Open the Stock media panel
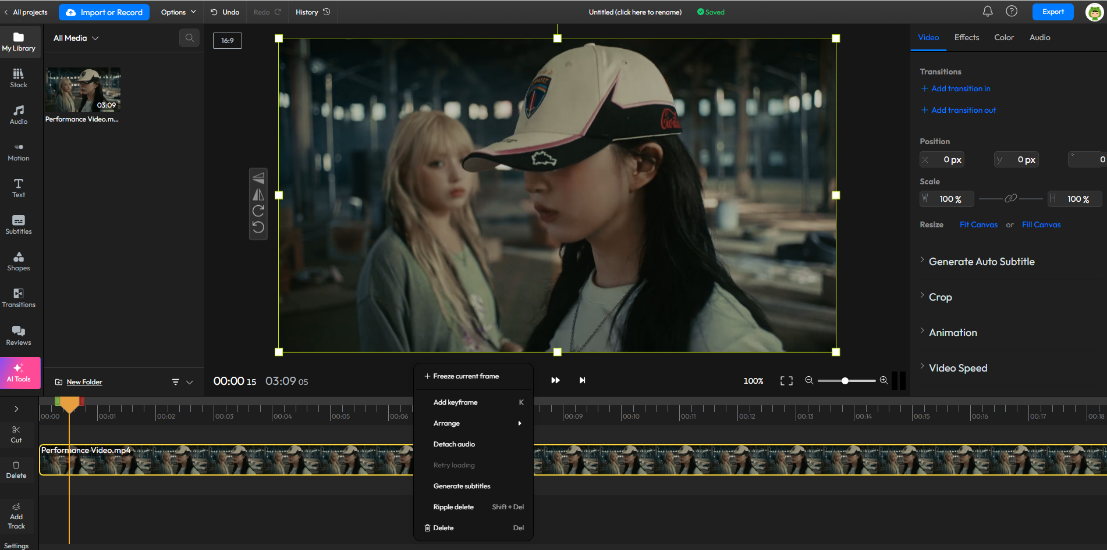The image size is (1107, 550). pos(19,78)
